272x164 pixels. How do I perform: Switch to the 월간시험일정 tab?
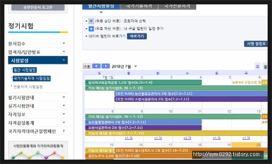101,7
